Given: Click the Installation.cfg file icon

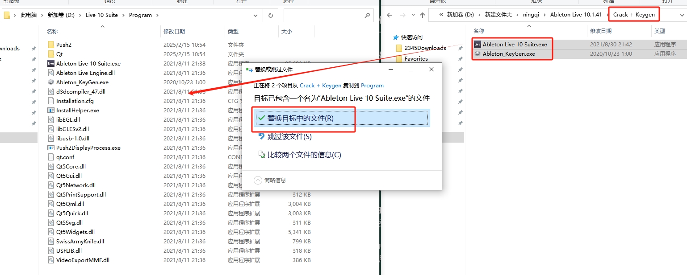Looking at the screenshot, I should pyautogui.click(x=51, y=101).
